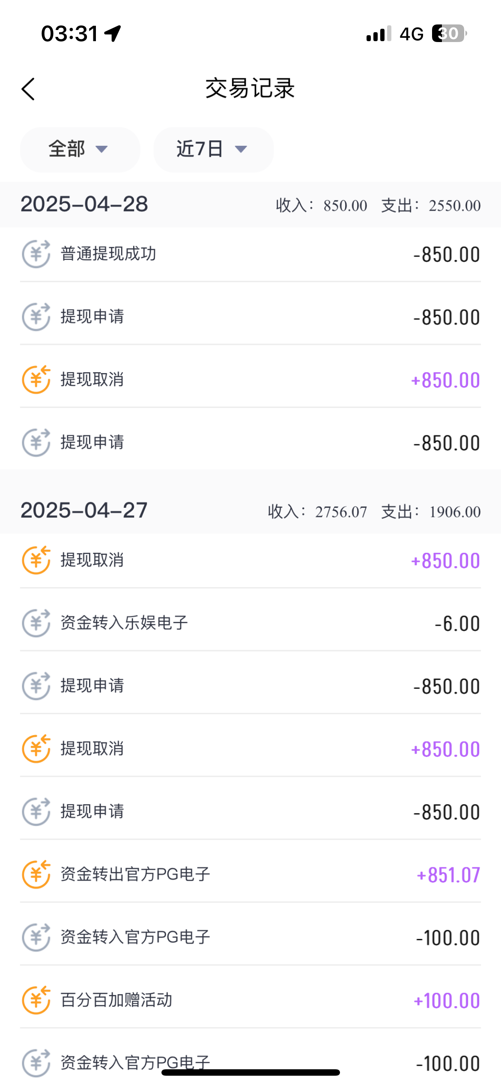Tap cellular signal bars in status bar
501x1086 pixels.
(379, 34)
